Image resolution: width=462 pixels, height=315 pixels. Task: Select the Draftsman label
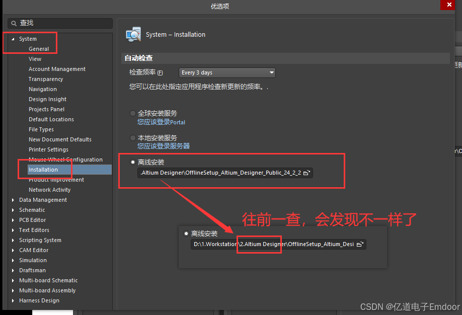click(32, 271)
